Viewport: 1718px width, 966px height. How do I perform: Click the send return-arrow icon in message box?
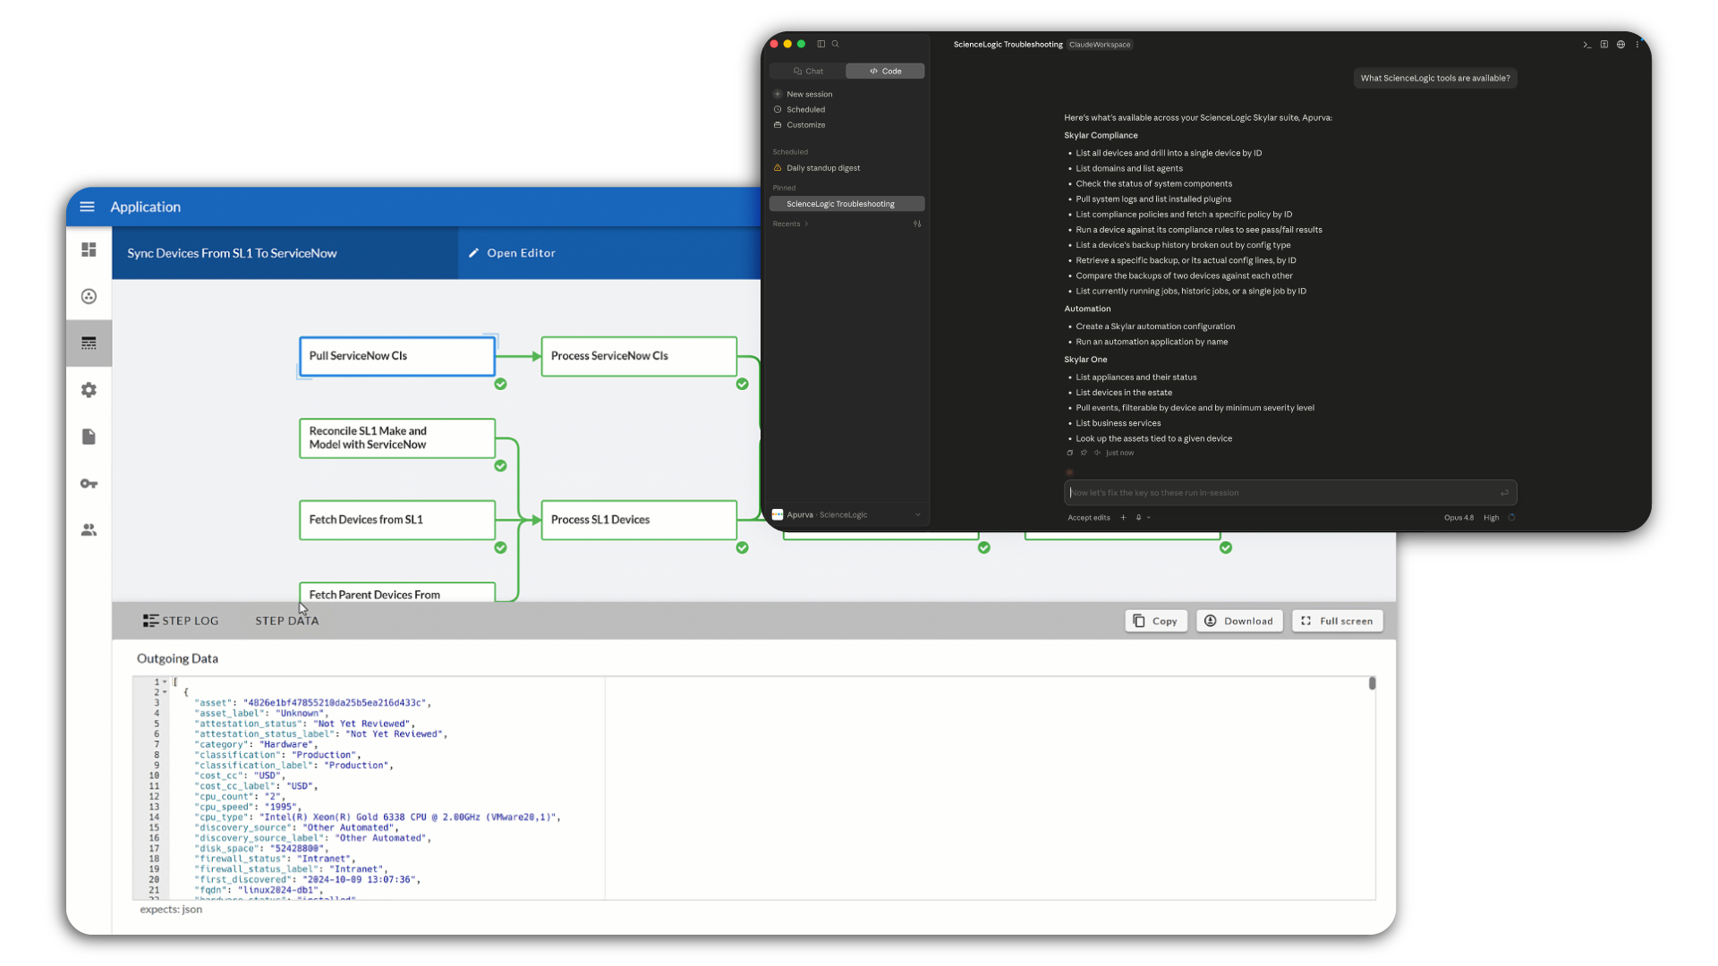click(x=1505, y=493)
